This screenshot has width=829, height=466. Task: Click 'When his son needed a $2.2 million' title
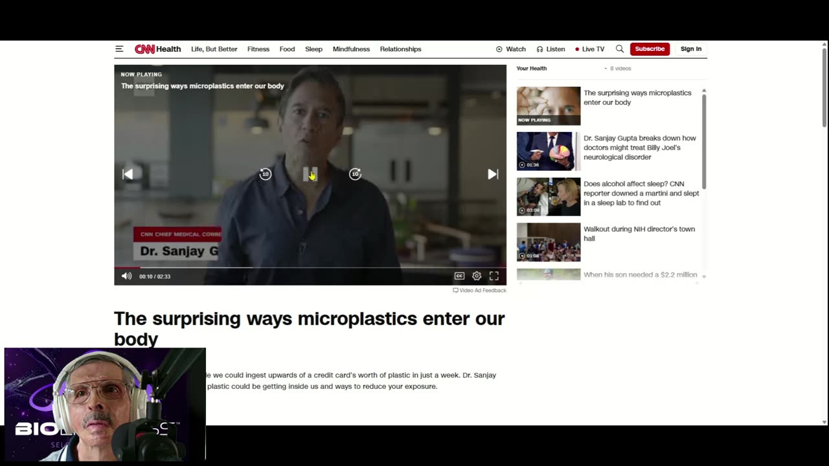[641, 275]
